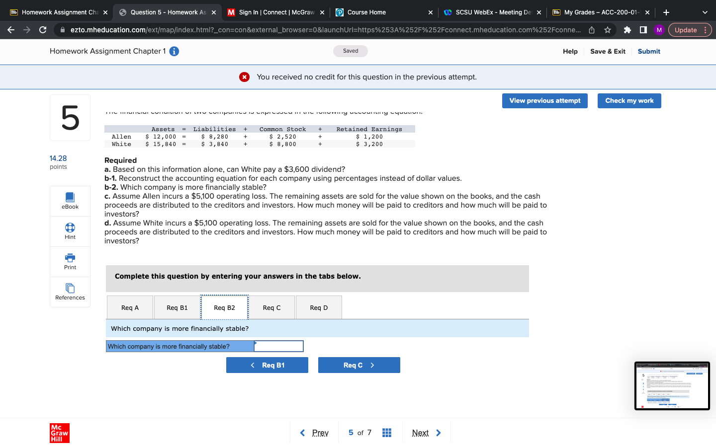This screenshot has width=716, height=447.
Task: Select the Req B1 tab
Action: pyautogui.click(x=177, y=307)
